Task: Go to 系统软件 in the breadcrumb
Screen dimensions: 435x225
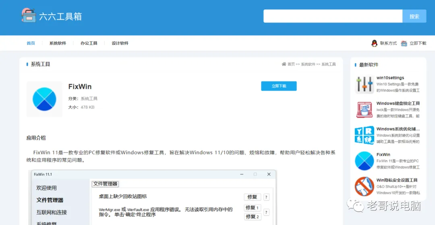Action: 308,64
